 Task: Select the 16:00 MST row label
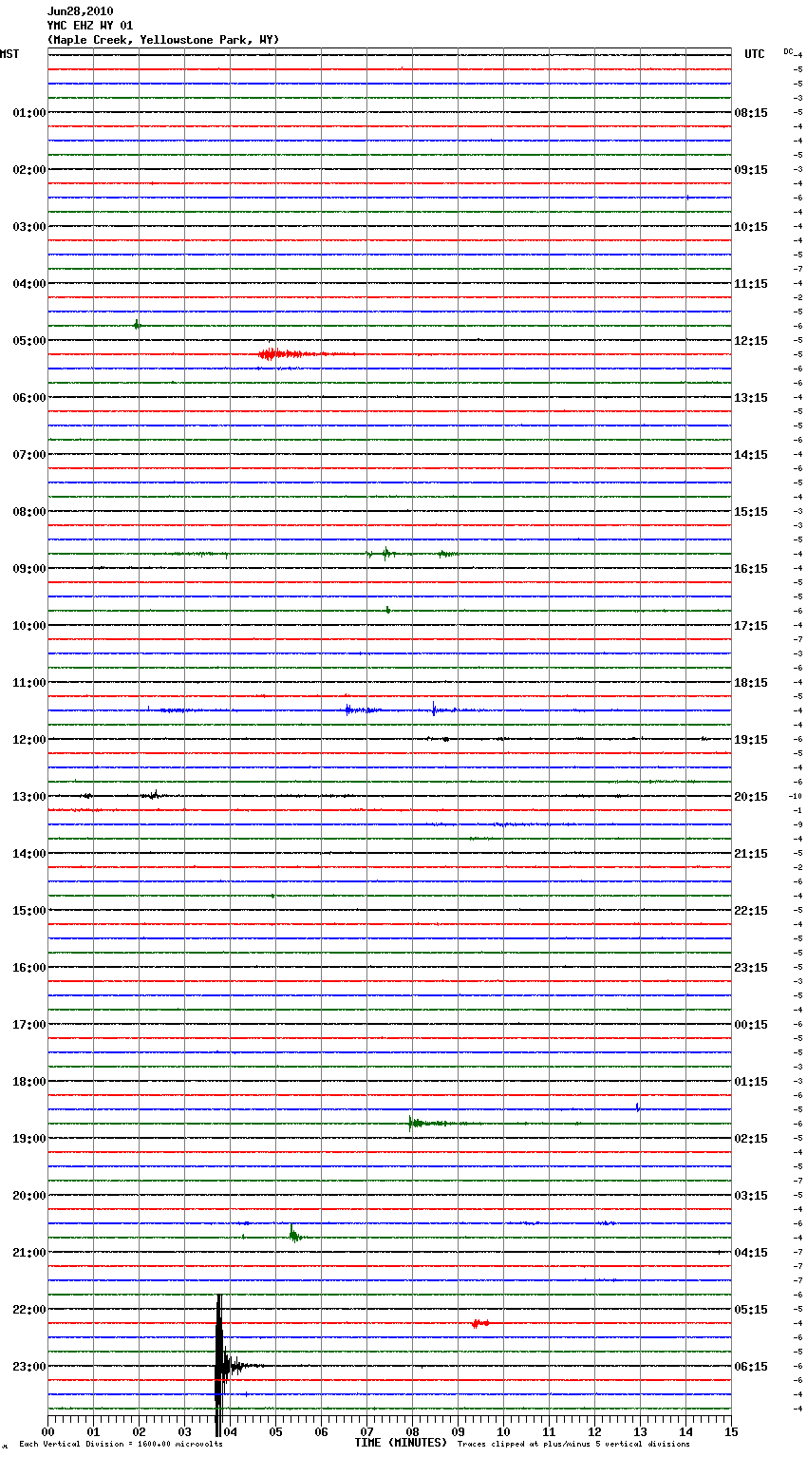coord(29,968)
